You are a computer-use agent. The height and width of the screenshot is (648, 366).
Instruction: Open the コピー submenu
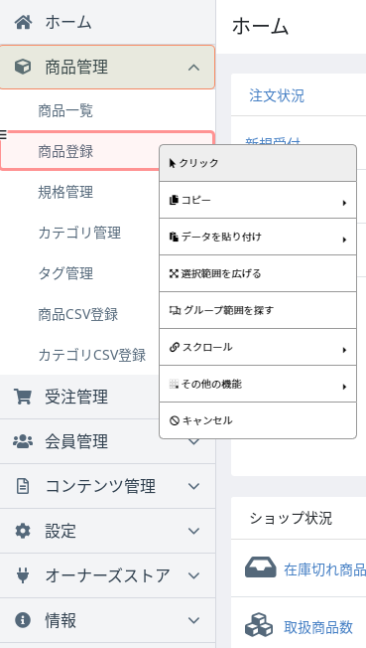click(258, 200)
